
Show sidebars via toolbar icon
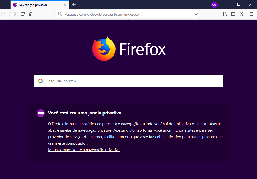[x=233, y=14]
